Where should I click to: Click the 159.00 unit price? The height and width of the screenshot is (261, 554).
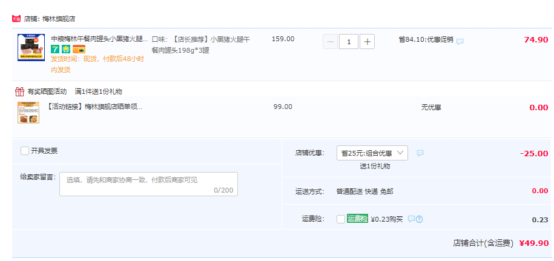[x=283, y=39]
